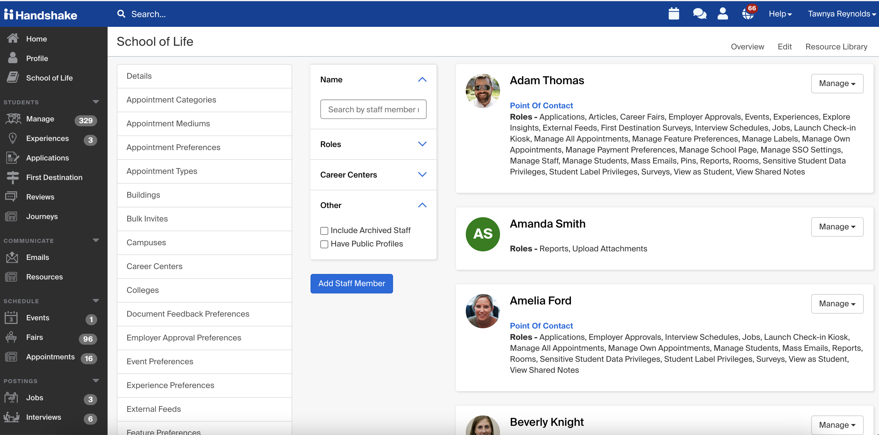Check Have Public Profiles option

[324, 244]
